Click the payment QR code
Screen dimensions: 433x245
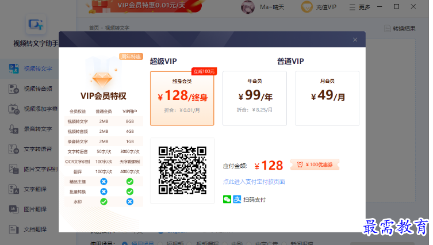[182, 170]
